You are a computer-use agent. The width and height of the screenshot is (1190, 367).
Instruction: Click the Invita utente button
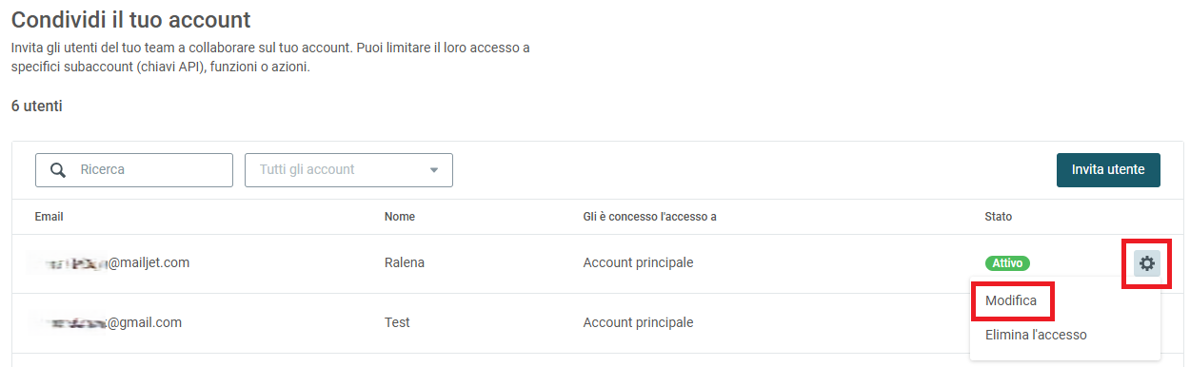point(1108,170)
